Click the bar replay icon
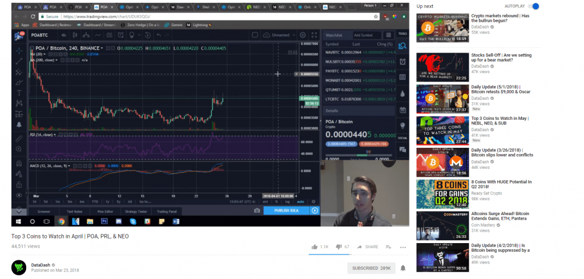The image size is (584, 279). coord(148,35)
